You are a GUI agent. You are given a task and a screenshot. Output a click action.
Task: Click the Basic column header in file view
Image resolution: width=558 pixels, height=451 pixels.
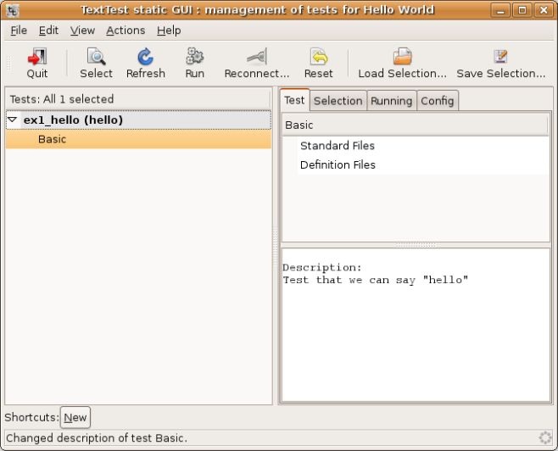(415, 125)
